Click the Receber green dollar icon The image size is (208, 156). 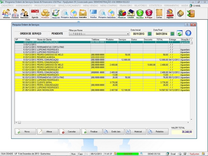click(140, 14)
